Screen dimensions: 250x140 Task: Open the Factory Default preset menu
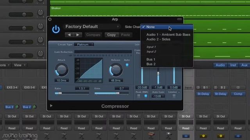pyautogui.click(x=92, y=26)
